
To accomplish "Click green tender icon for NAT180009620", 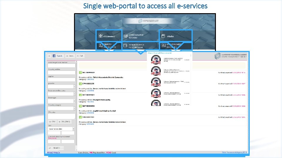I will (x=80, y=72).
